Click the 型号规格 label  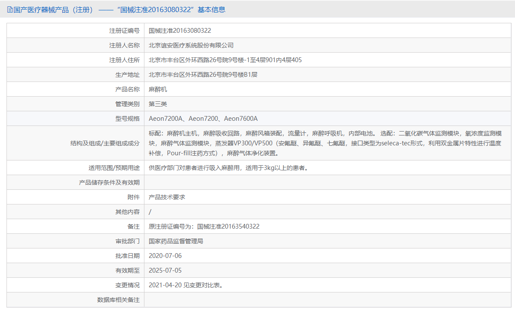[x=128, y=119]
